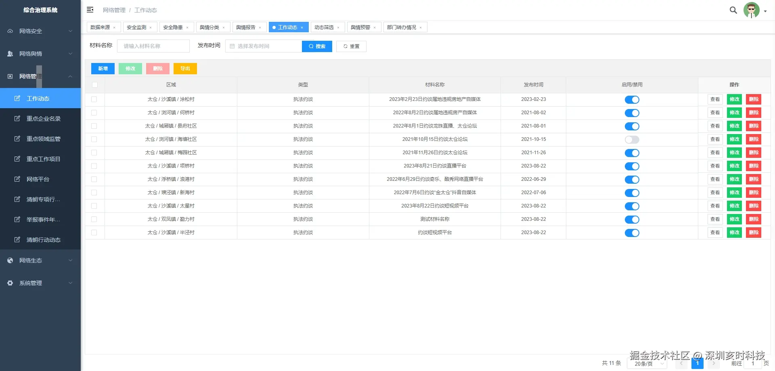Screen dimensions: 775x371
Task: Close the 安全隐患 tab via its x
Action: (x=187, y=27)
